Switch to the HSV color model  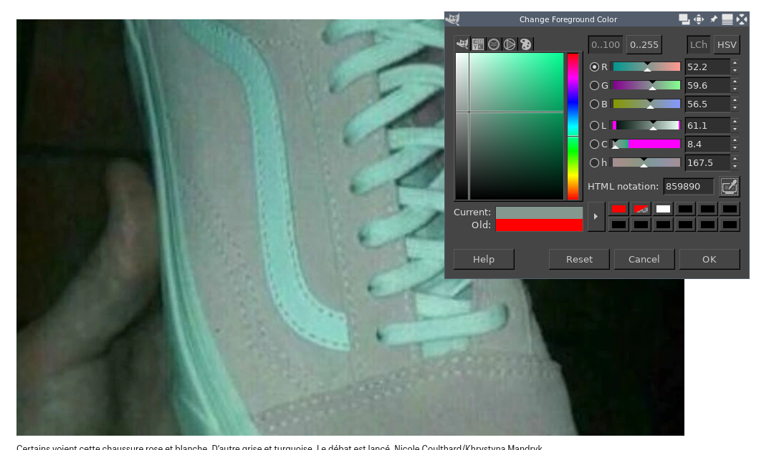pos(727,45)
